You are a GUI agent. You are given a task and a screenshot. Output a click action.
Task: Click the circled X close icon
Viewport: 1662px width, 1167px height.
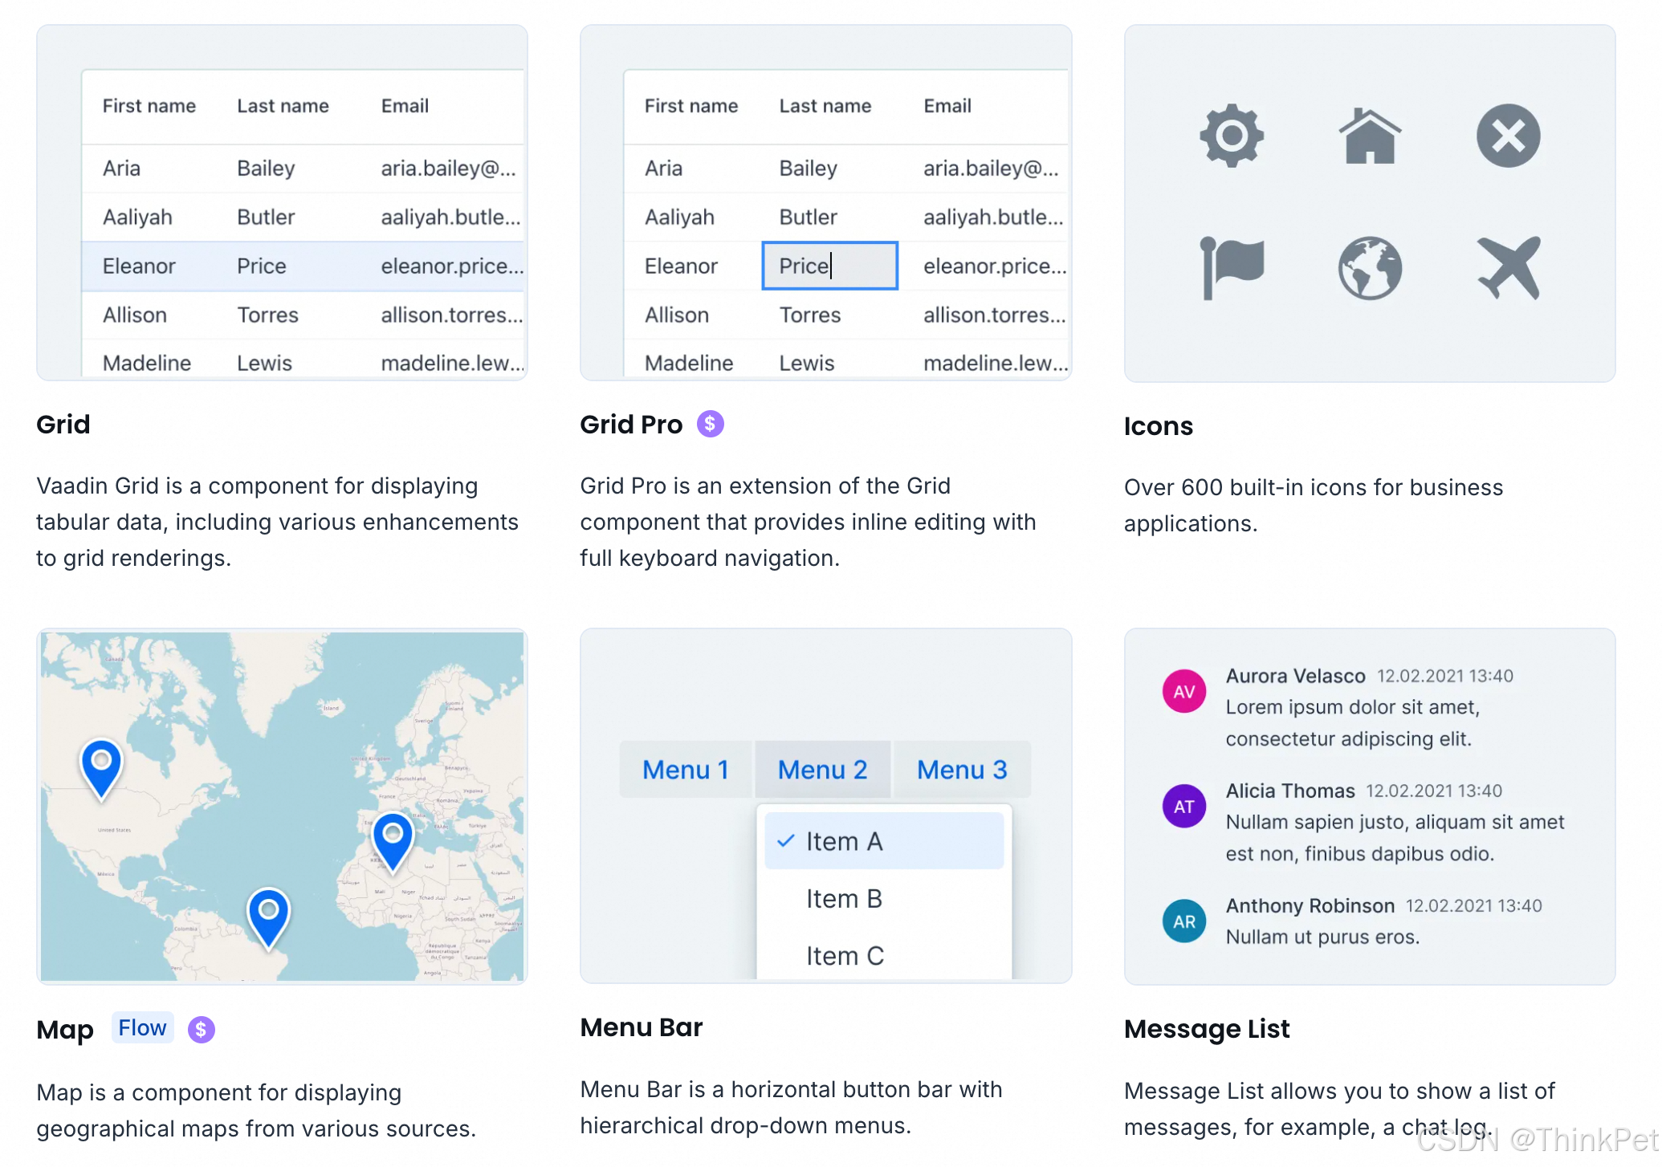click(1508, 136)
